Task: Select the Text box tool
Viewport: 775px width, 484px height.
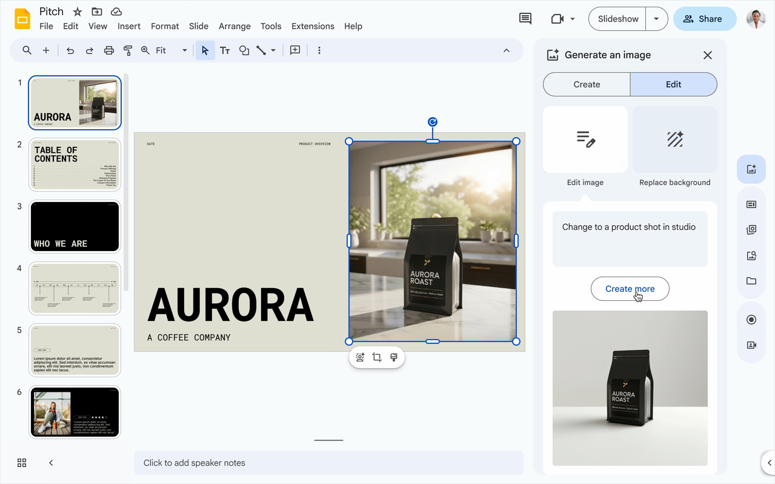Action: [225, 50]
